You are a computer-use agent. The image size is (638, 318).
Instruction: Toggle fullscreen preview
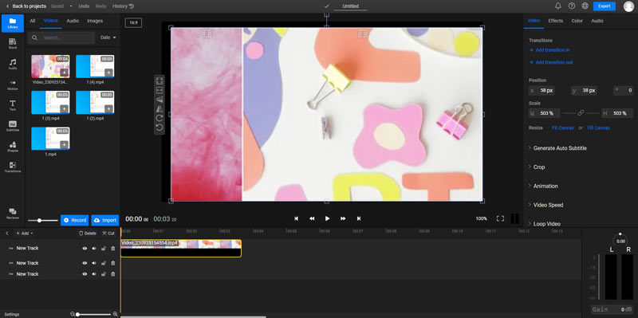500,219
